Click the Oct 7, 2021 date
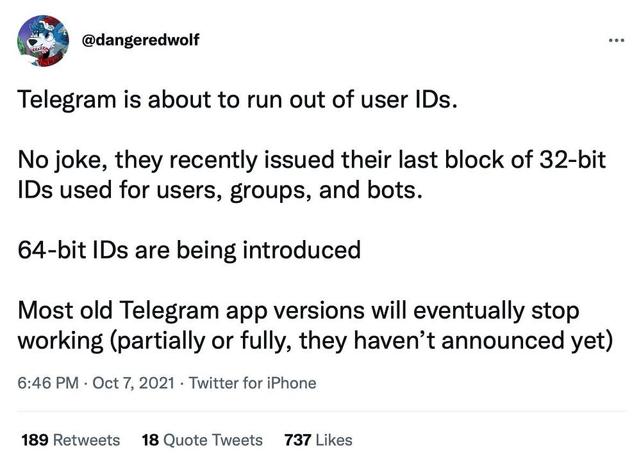641x466 pixels. click(133, 383)
